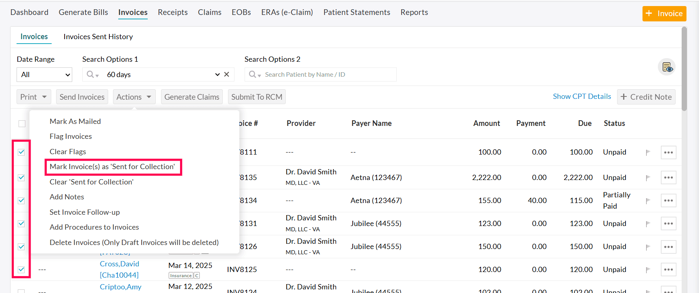Click the plus icon on the Invoice button
The width and height of the screenshot is (699, 293).
pos(649,13)
